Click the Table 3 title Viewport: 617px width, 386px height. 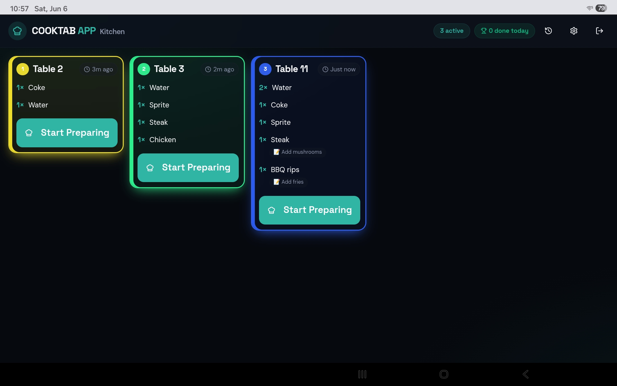coord(169,69)
